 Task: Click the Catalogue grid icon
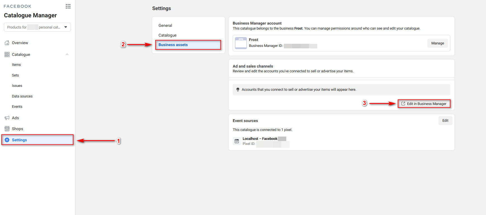pos(7,54)
